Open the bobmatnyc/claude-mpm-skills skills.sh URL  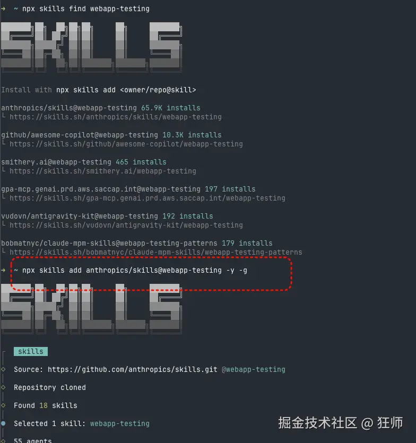[155, 253]
